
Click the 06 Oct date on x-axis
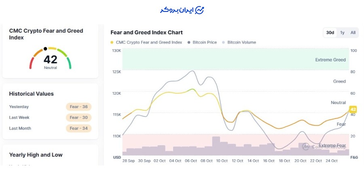[190, 161]
